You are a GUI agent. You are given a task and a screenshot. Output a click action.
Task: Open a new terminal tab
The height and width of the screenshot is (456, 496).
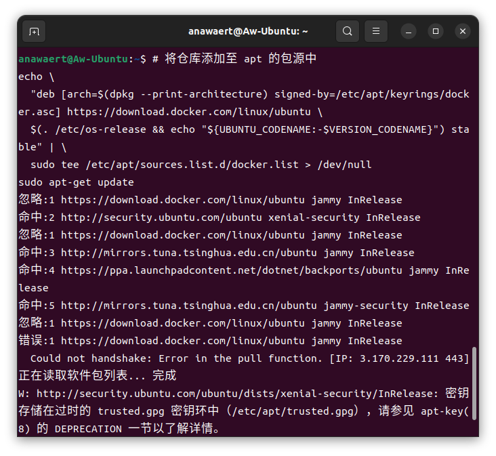pos(34,31)
